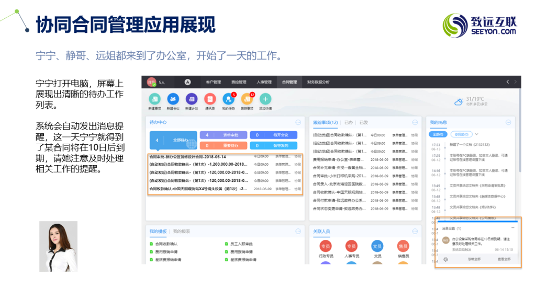Select the 已办 tab in tracking panel
The image size is (536, 301).
point(349,122)
